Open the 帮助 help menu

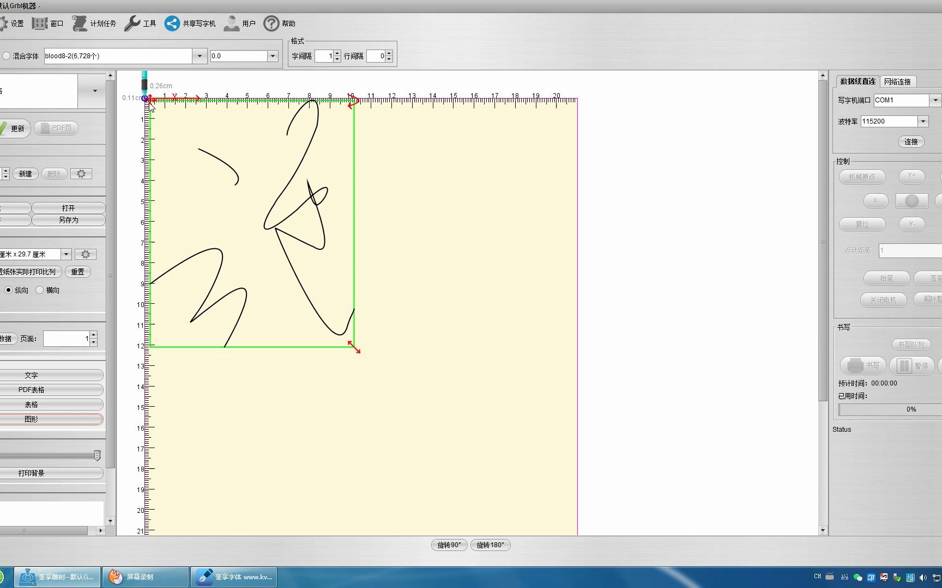click(x=280, y=23)
